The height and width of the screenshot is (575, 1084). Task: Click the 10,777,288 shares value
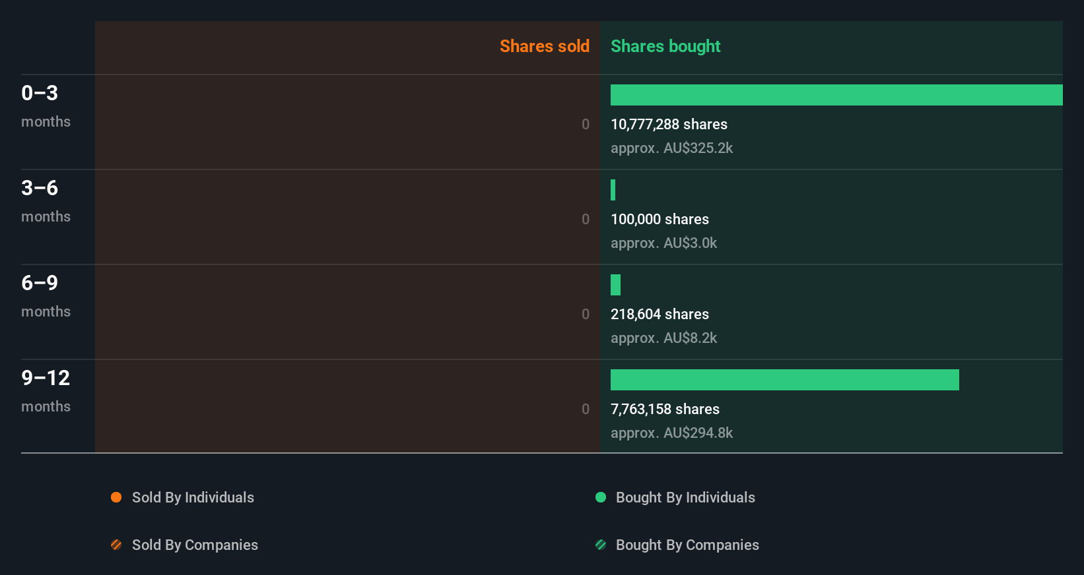669,124
